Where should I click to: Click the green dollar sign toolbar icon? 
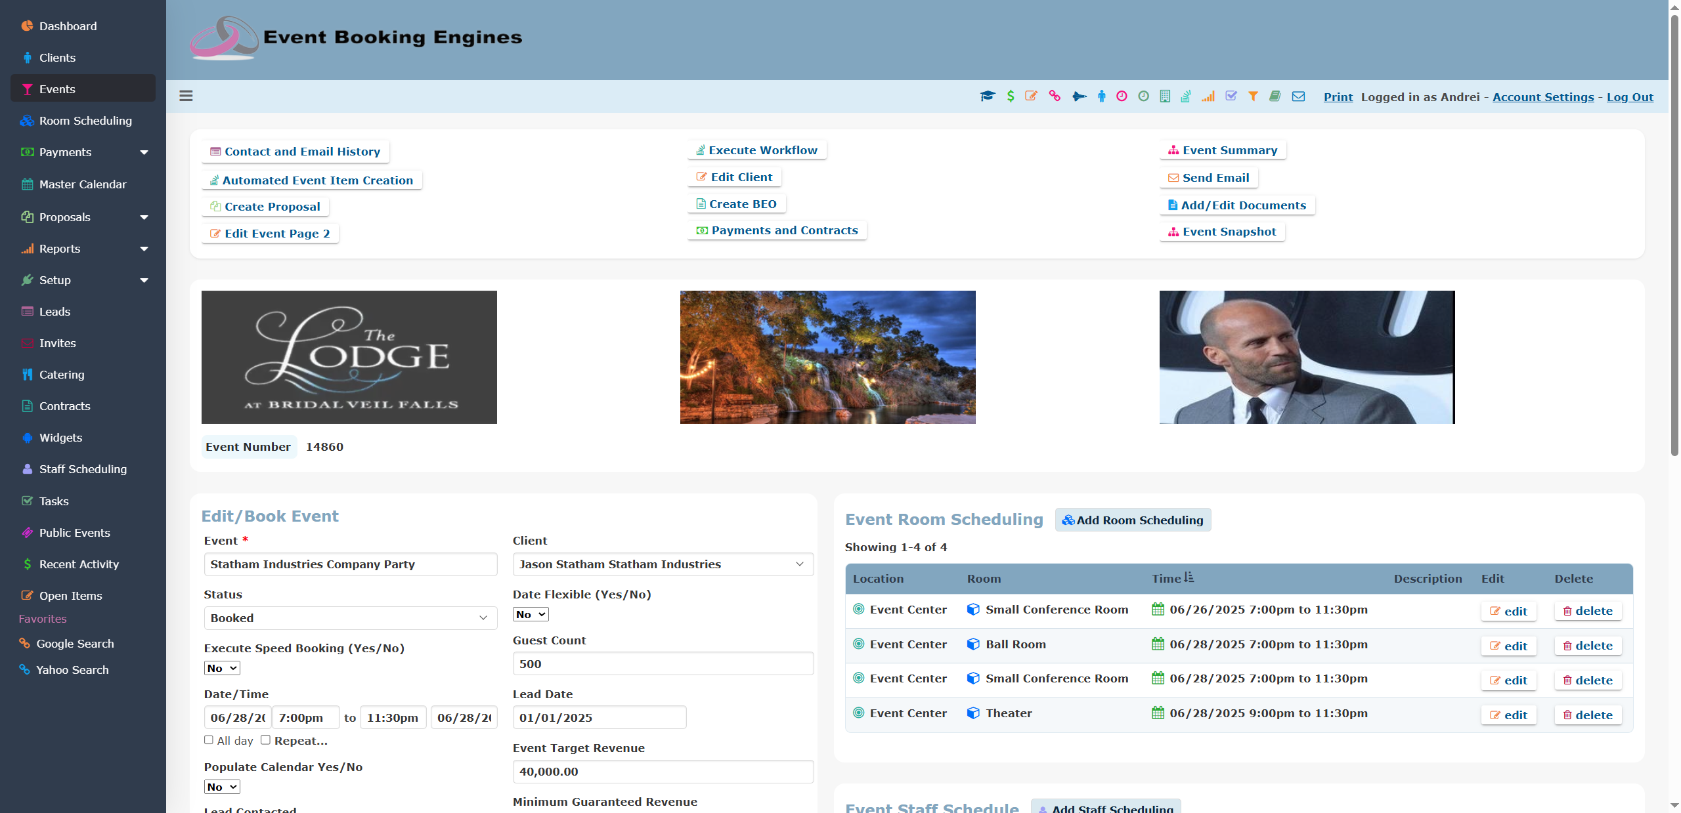tap(1011, 96)
